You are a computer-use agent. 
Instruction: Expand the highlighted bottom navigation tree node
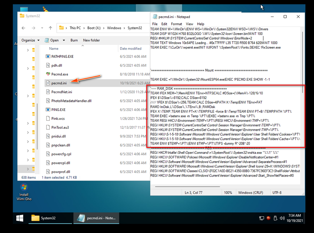tap(28, 169)
